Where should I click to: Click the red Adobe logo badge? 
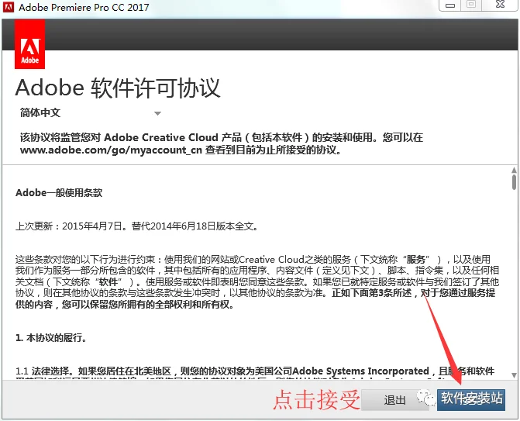tap(30, 43)
